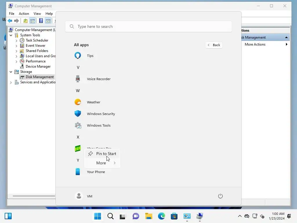Open the File menu
The width and height of the screenshot is (297, 223).
tap(12, 14)
